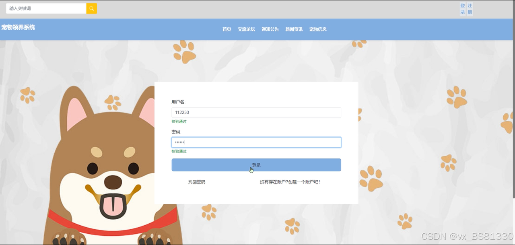Open the 找回密码 link
This screenshot has width=515, height=245.
[x=197, y=182]
